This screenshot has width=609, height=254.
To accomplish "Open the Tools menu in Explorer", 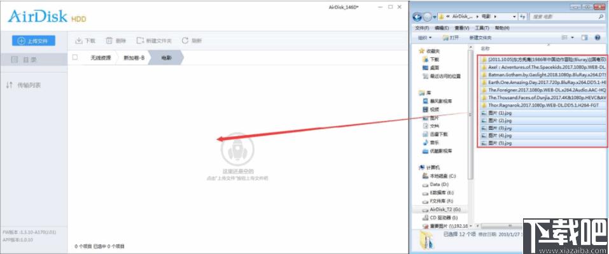I will tap(482, 28).
